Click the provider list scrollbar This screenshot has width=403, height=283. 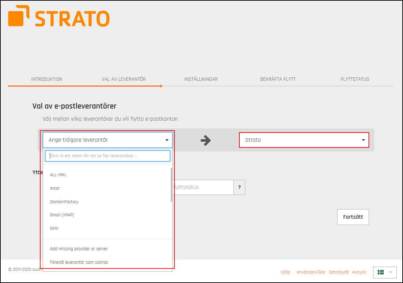(171, 185)
